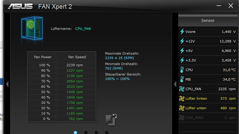Screen dimensions: 239x134
Task: Click the 100% ~ 100% controllable range
Action: [x=117, y=79]
